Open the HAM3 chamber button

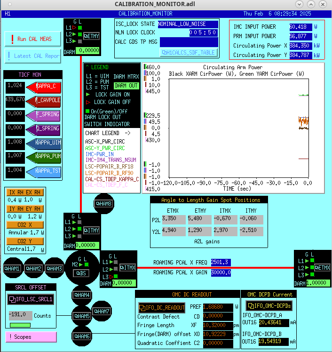click(x=54, y=269)
